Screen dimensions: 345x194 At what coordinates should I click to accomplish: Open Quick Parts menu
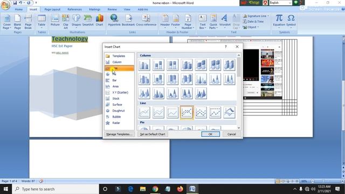[213, 22]
